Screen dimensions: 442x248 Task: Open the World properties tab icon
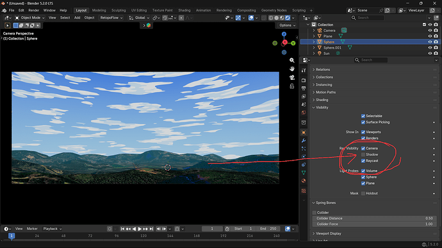point(304,112)
